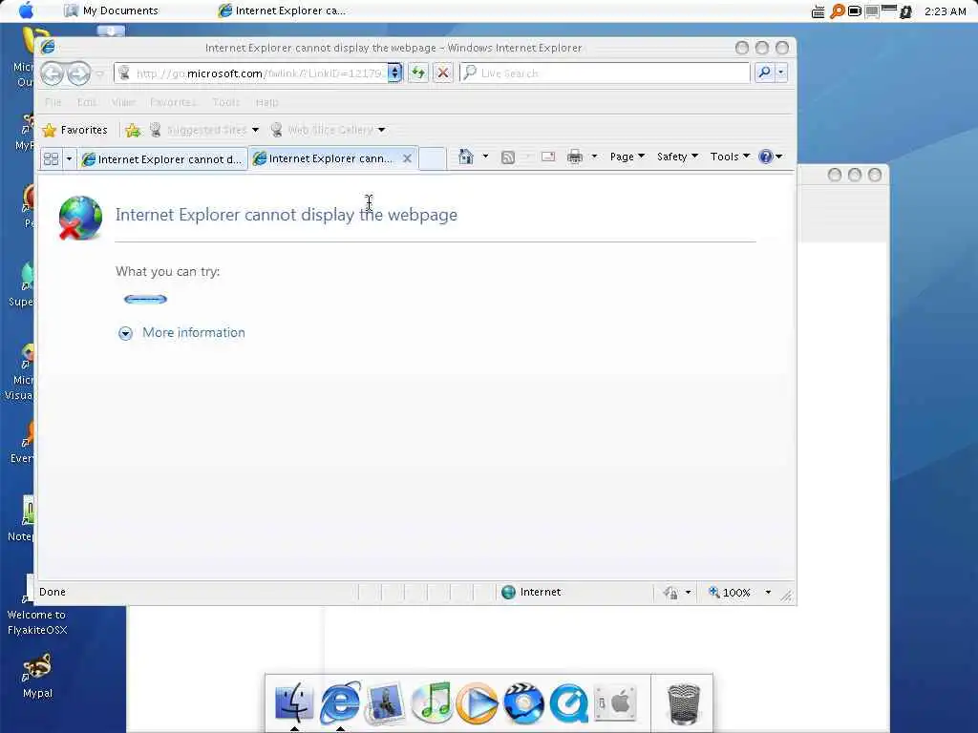
Task: Open the Quick Tabs grid icon
Action: coord(52,159)
